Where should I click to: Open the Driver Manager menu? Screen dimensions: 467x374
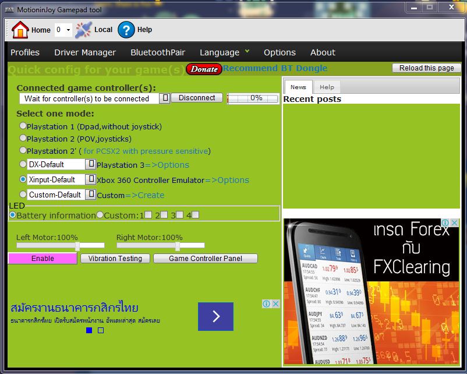tap(85, 52)
